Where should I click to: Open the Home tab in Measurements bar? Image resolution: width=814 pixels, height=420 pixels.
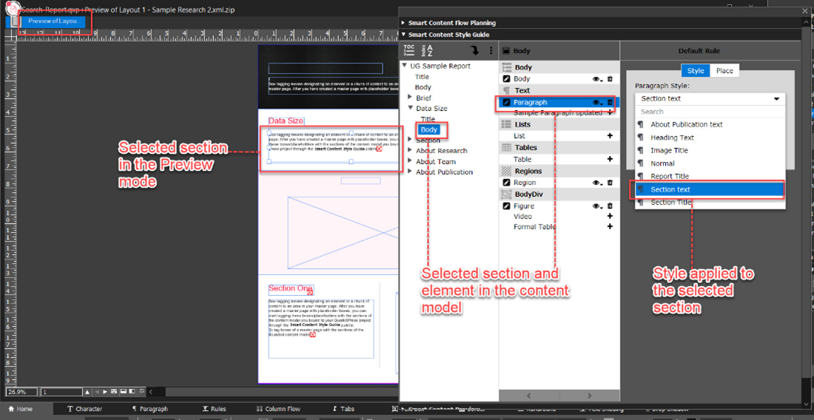point(20,409)
